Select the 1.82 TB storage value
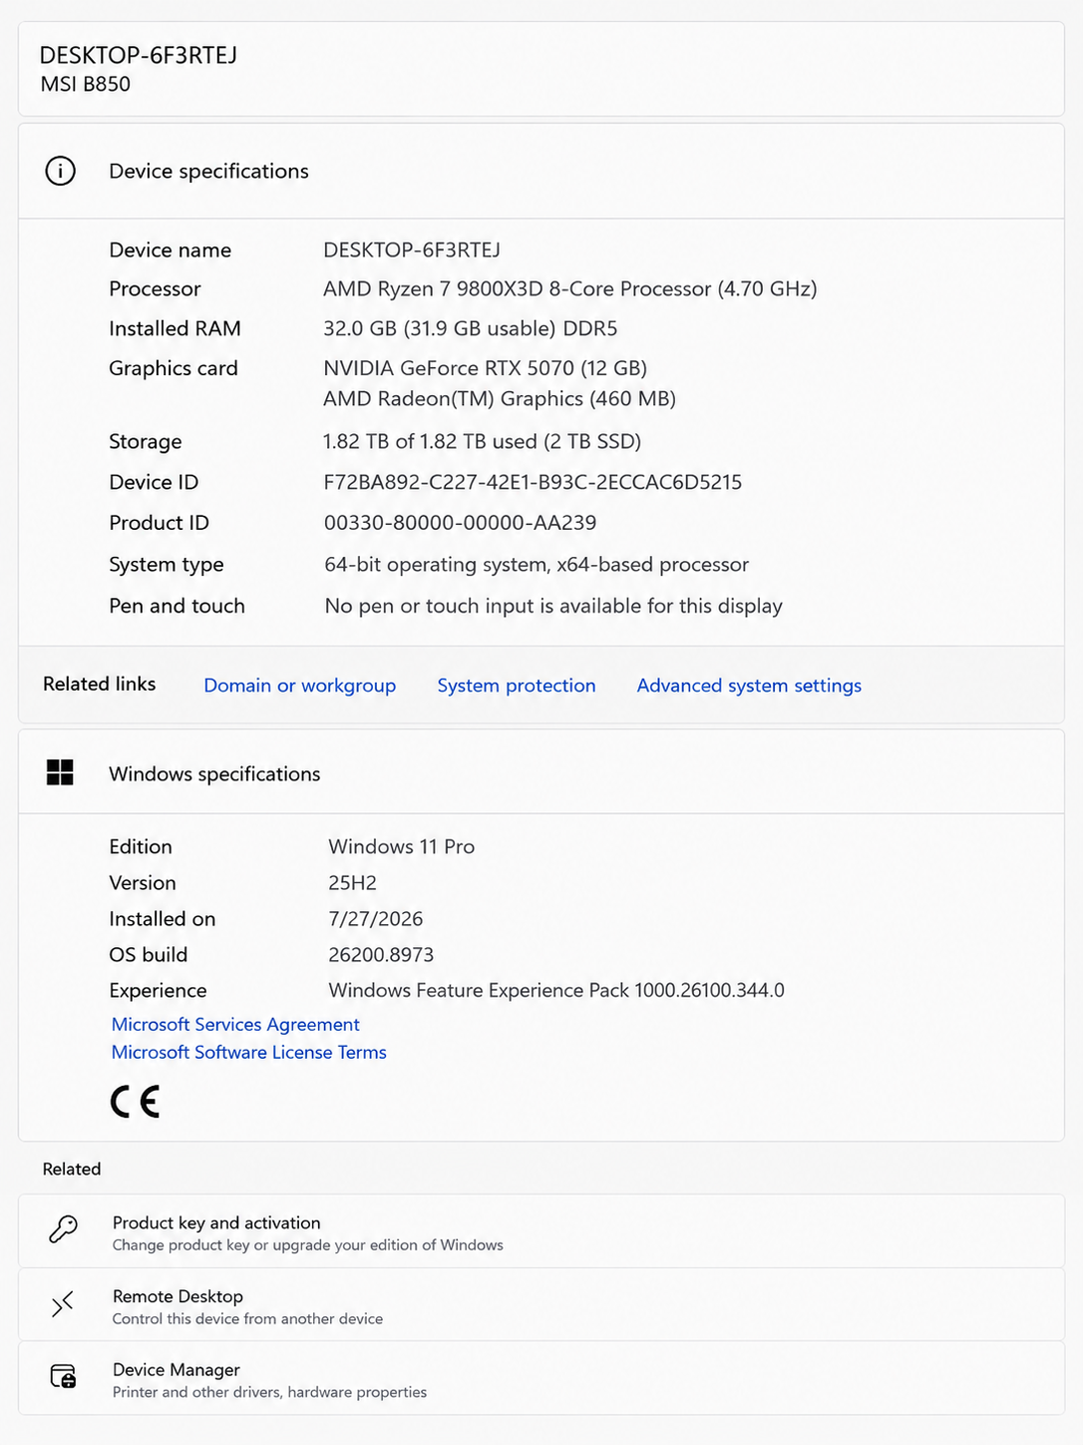This screenshot has height=1445, width=1083. coord(482,442)
